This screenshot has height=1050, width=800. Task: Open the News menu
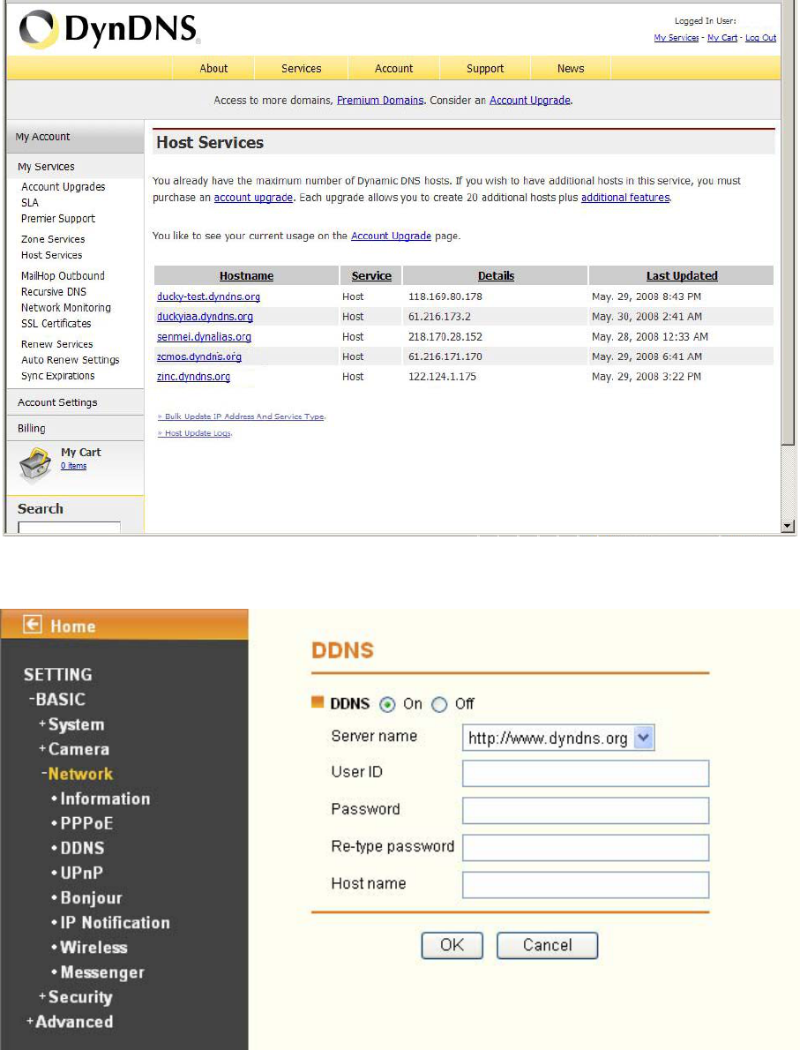(x=571, y=68)
